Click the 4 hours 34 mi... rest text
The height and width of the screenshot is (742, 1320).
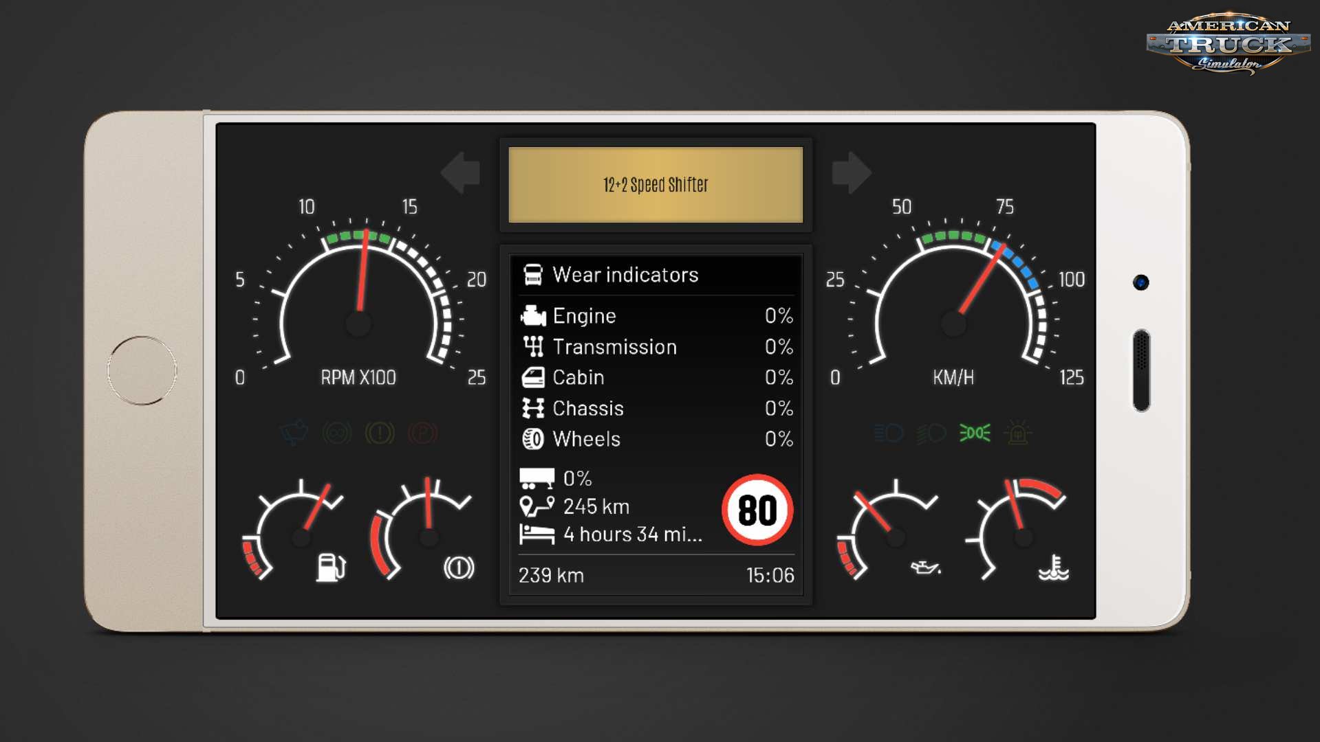point(633,535)
